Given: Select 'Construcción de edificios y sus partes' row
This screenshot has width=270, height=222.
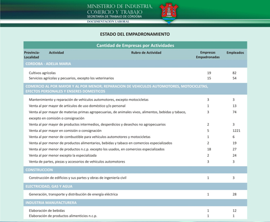Looking at the screenshot, I should pyautogui.click(x=135, y=178).
